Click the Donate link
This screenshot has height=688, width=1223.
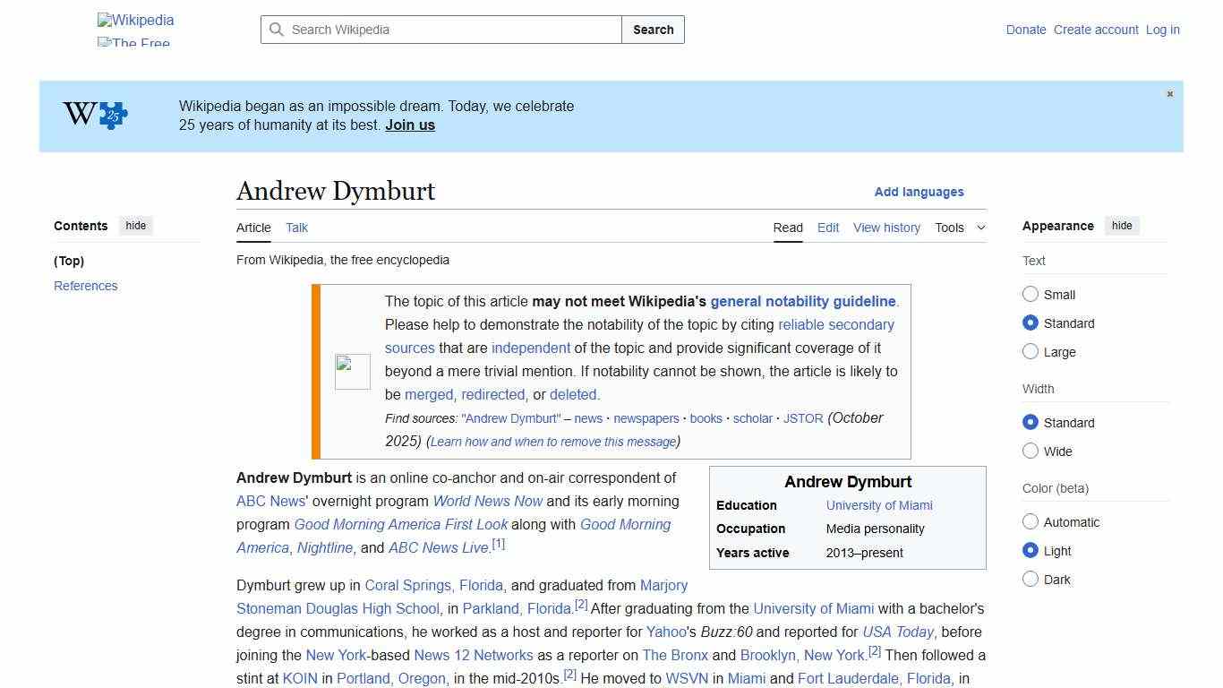coord(1026,30)
